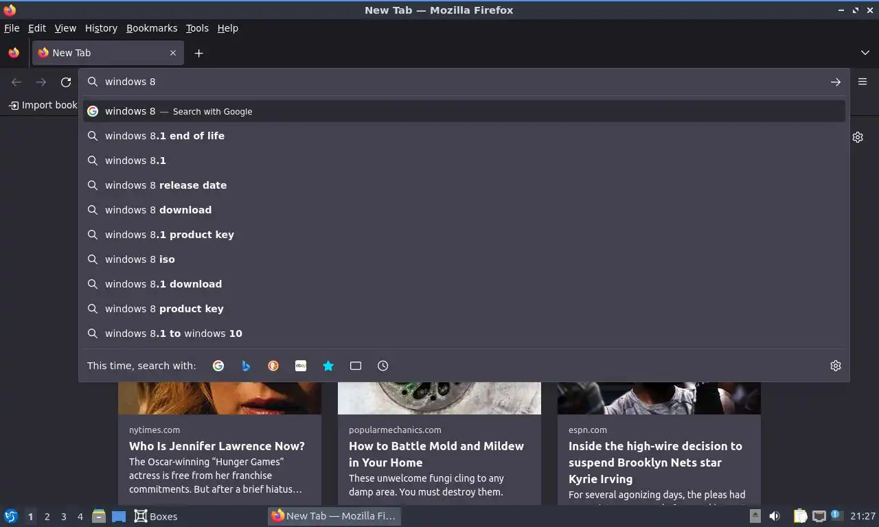Open search settings gear in suggestion panel

836,366
